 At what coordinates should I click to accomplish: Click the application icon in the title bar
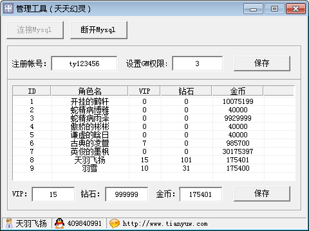coord(8,8)
